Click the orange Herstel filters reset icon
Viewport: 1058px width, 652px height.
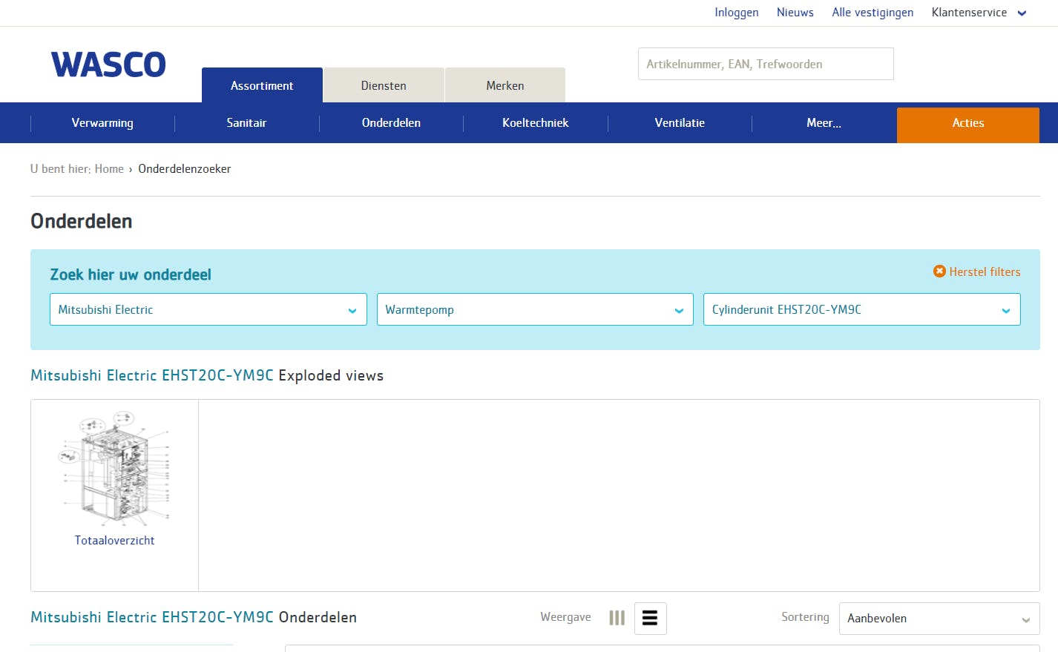[939, 271]
